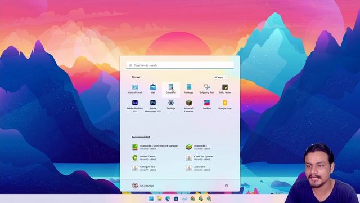Open the Check For Updates entry
360x203 pixels.
200,158
